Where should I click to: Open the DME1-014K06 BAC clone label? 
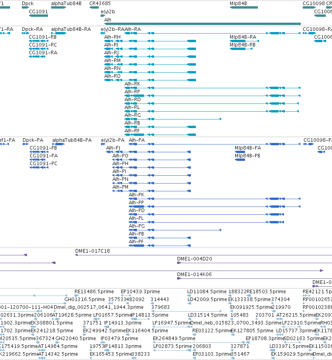point(194,274)
